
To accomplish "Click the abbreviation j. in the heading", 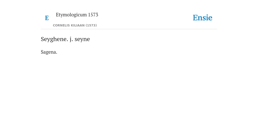I will (x=71, y=39).
